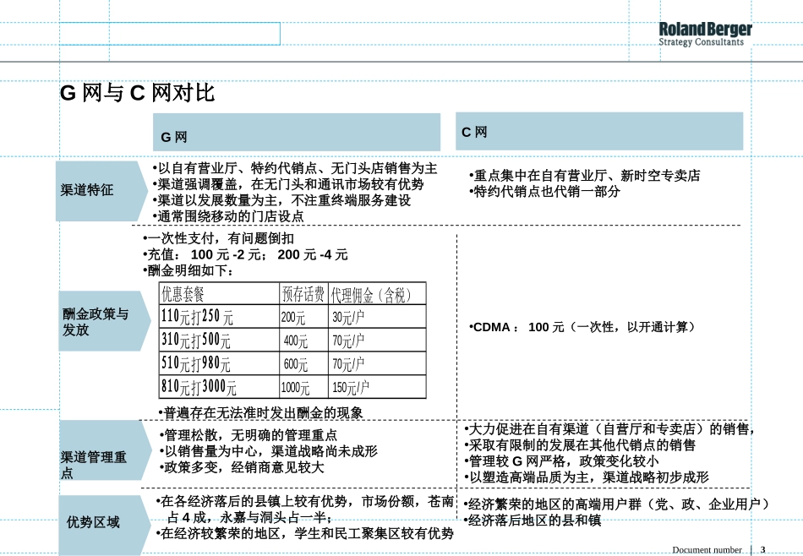Click text "酬金明细如下"
Image resolution: width=803 pixels, height=556 pixels.
click(187, 270)
